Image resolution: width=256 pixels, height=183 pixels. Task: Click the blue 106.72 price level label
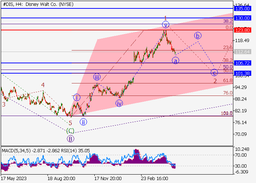242,63
